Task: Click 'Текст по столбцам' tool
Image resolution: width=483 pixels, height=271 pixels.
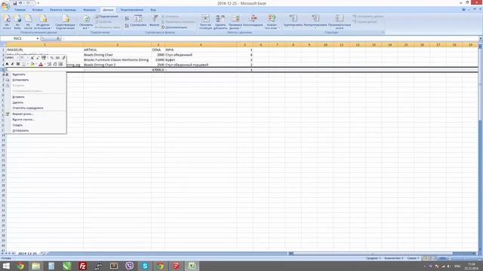Action: (205, 22)
